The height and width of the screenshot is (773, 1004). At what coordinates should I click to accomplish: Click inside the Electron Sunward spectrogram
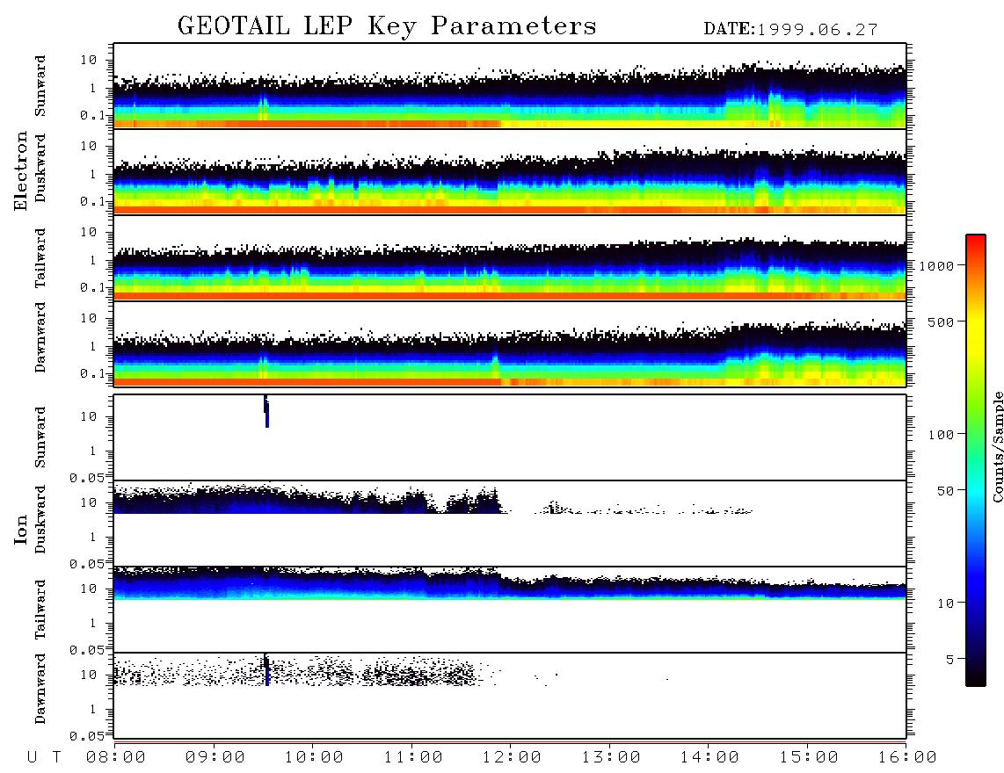click(x=510, y=86)
